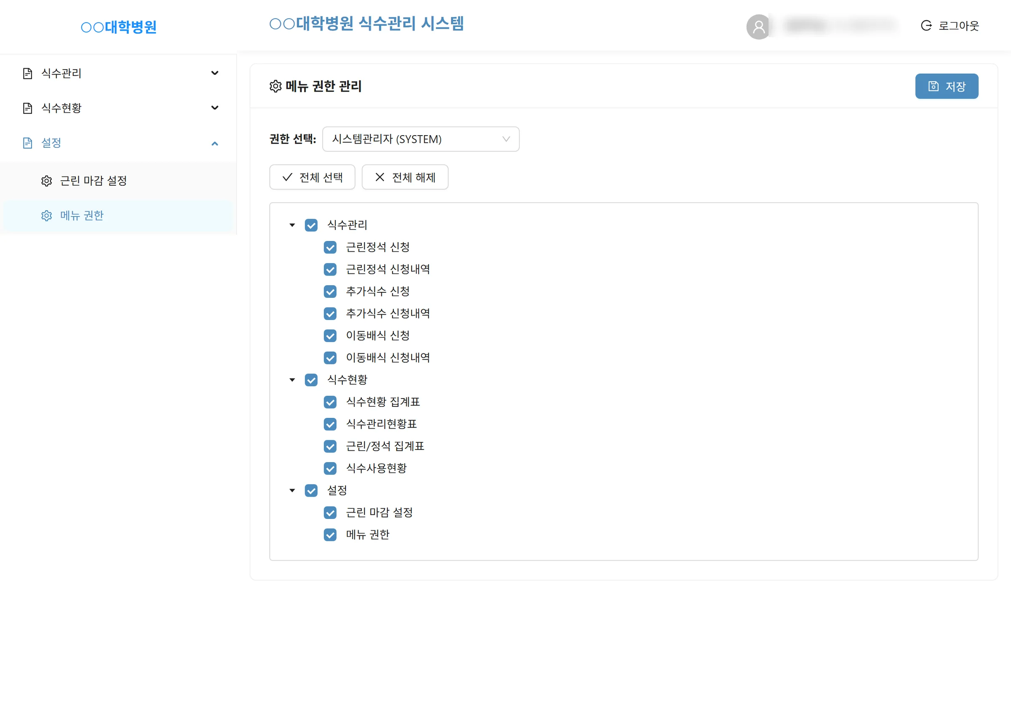Expand 식수현황 sidebar menu chevron
Image resolution: width=1011 pixels, height=711 pixels.
[x=215, y=108]
